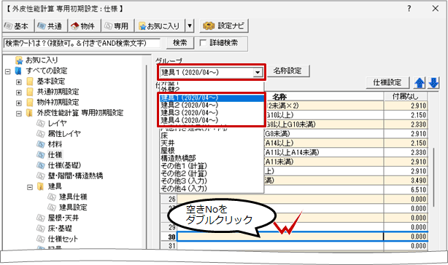
Task: Select the 仕様セット tree item
Action: 63,239
